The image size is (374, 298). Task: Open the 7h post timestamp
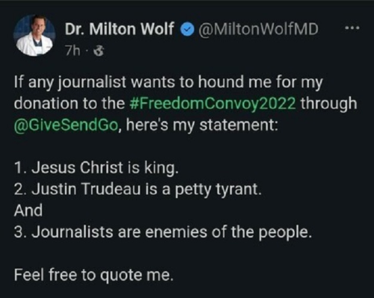(73, 51)
